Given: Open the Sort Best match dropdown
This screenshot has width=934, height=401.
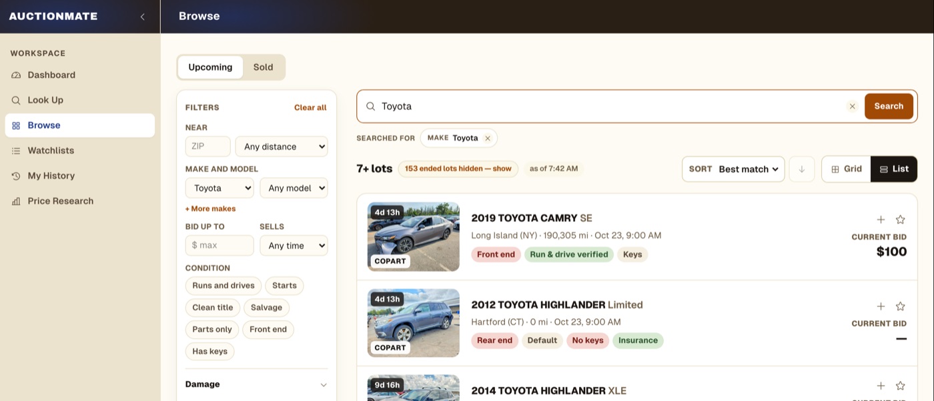Looking at the screenshot, I should (733, 169).
